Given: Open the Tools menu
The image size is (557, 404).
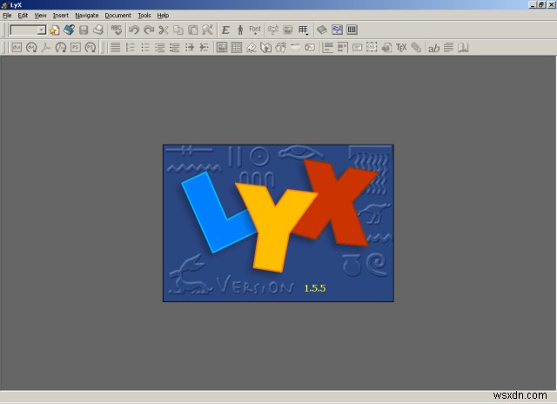Looking at the screenshot, I should (144, 16).
